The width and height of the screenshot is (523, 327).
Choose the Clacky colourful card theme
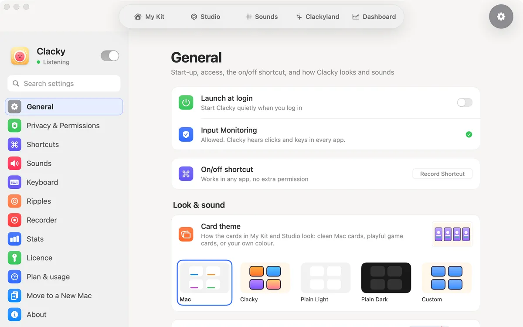click(265, 283)
